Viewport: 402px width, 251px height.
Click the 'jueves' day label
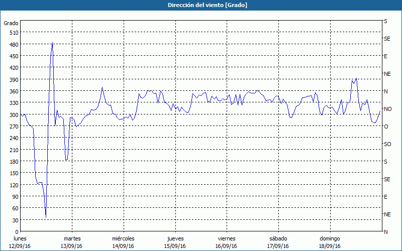click(175, 238)
